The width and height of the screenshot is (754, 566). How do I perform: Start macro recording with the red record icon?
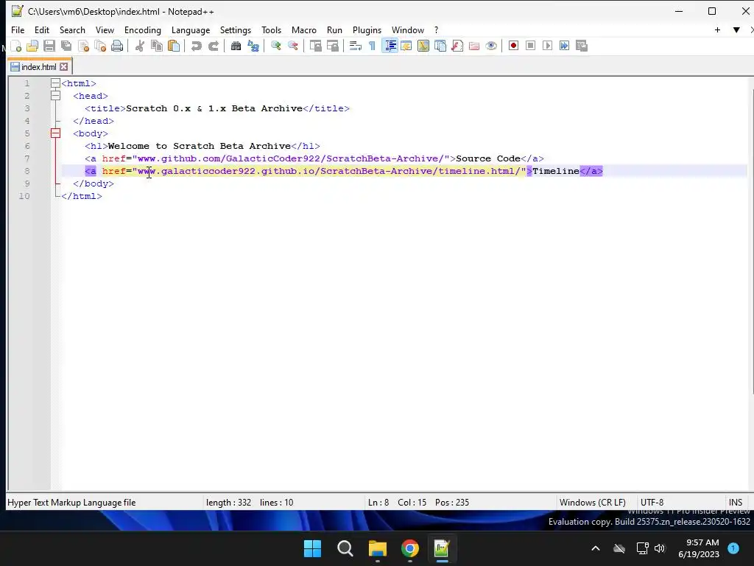tap(513, 46)
